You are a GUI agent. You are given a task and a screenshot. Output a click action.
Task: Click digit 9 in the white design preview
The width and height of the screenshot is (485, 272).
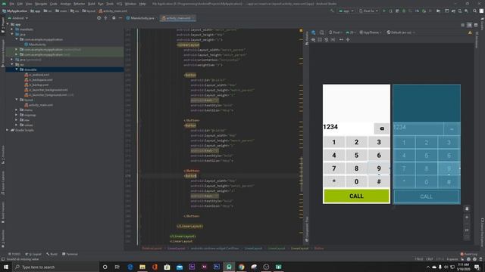379,168
